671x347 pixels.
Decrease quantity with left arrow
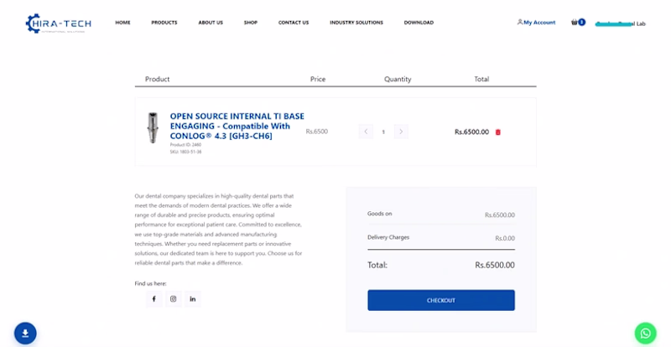[366, 132]
